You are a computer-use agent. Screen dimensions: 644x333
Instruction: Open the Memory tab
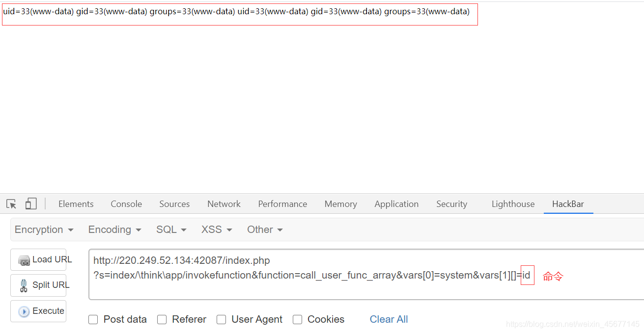(340, 204)
